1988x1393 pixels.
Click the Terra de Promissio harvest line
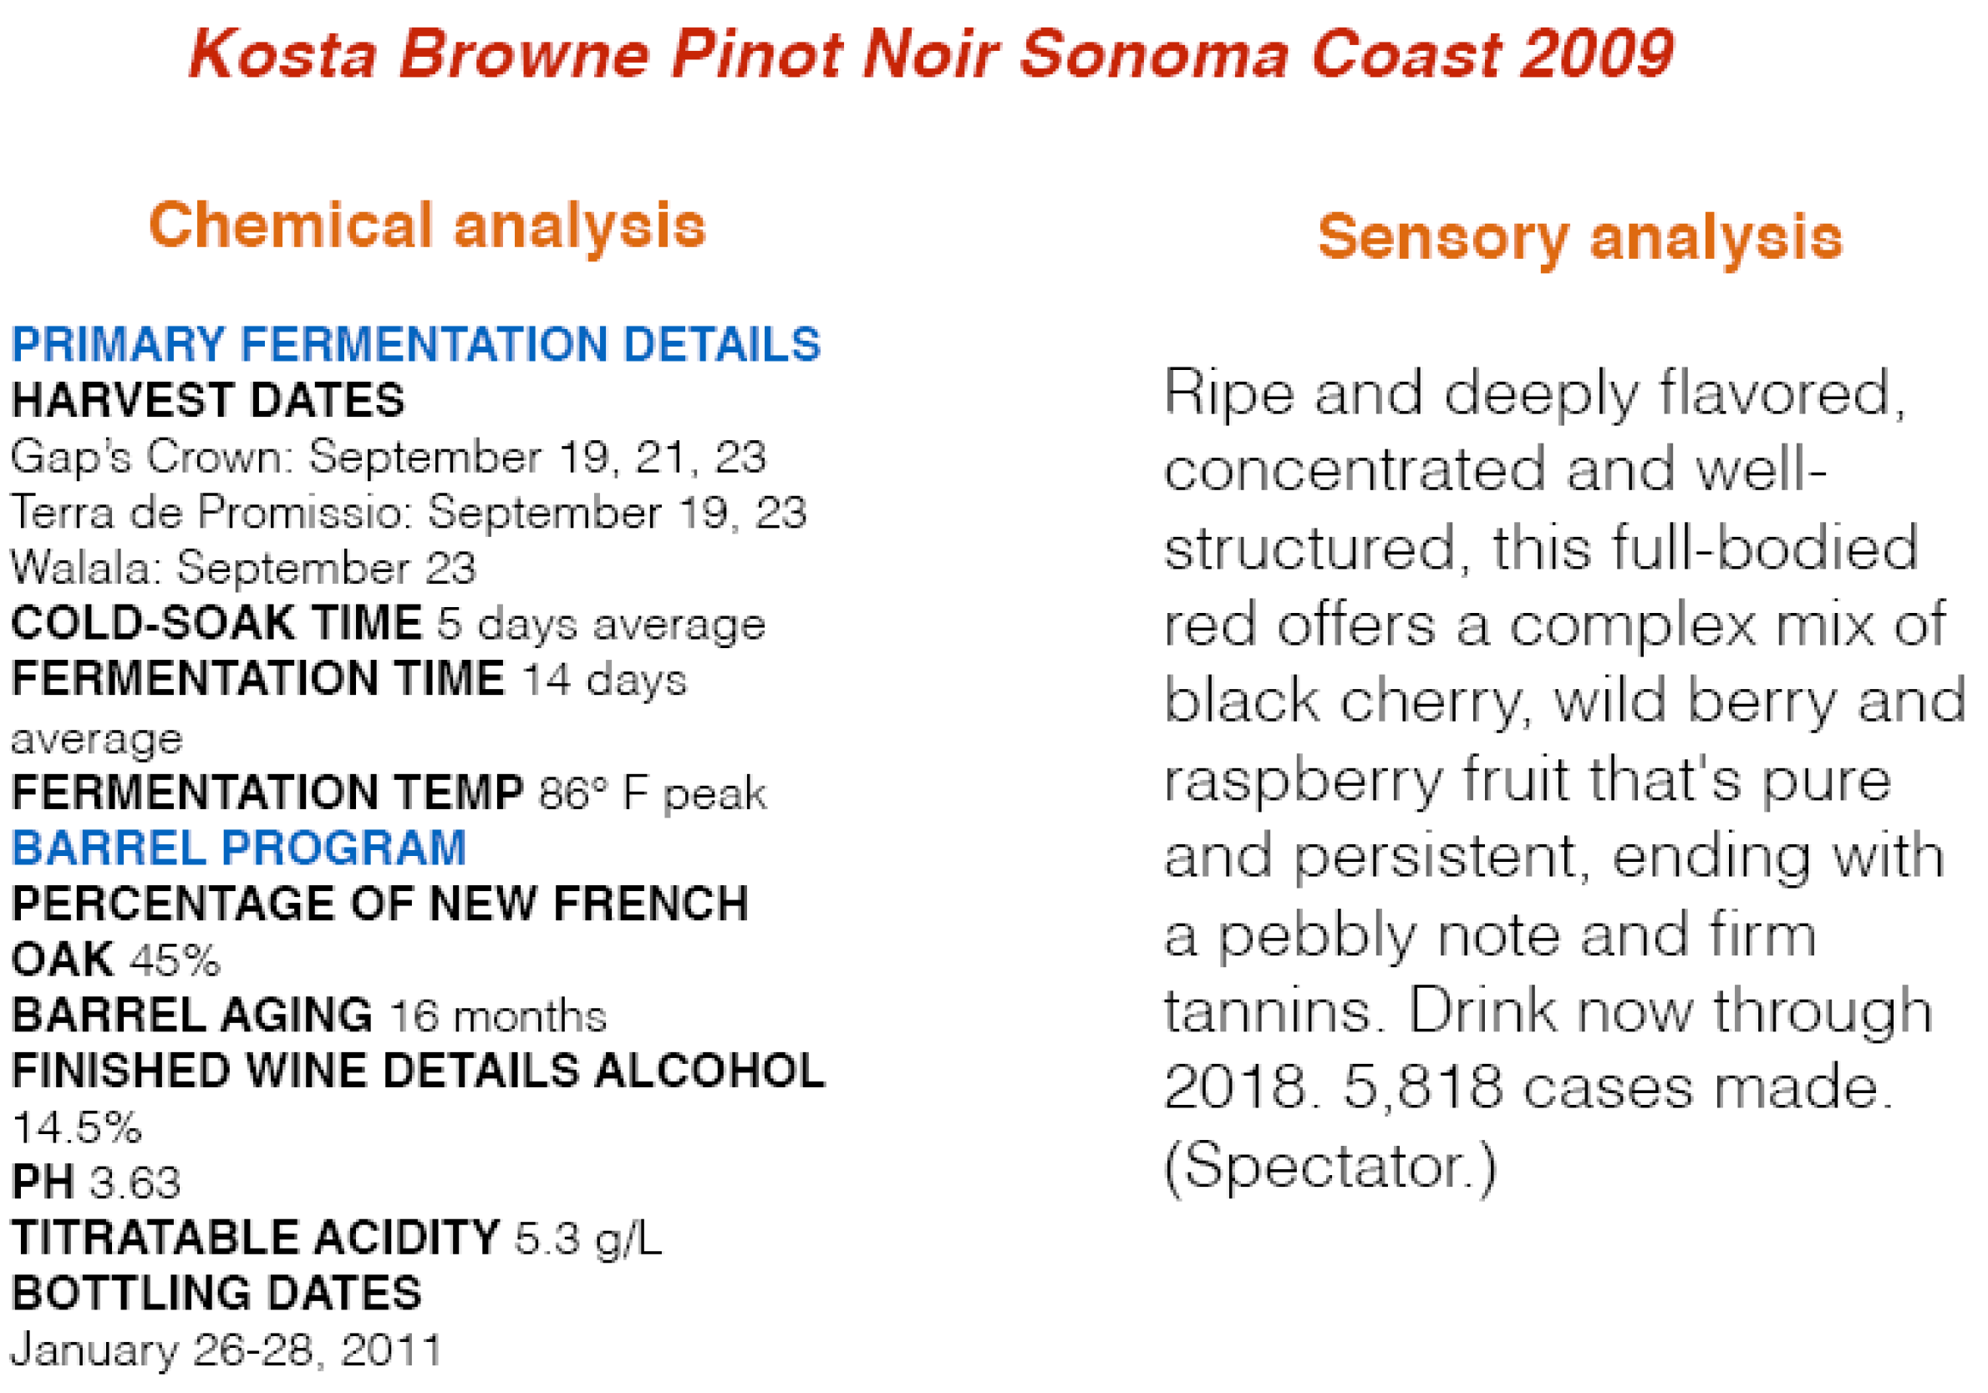409,512
